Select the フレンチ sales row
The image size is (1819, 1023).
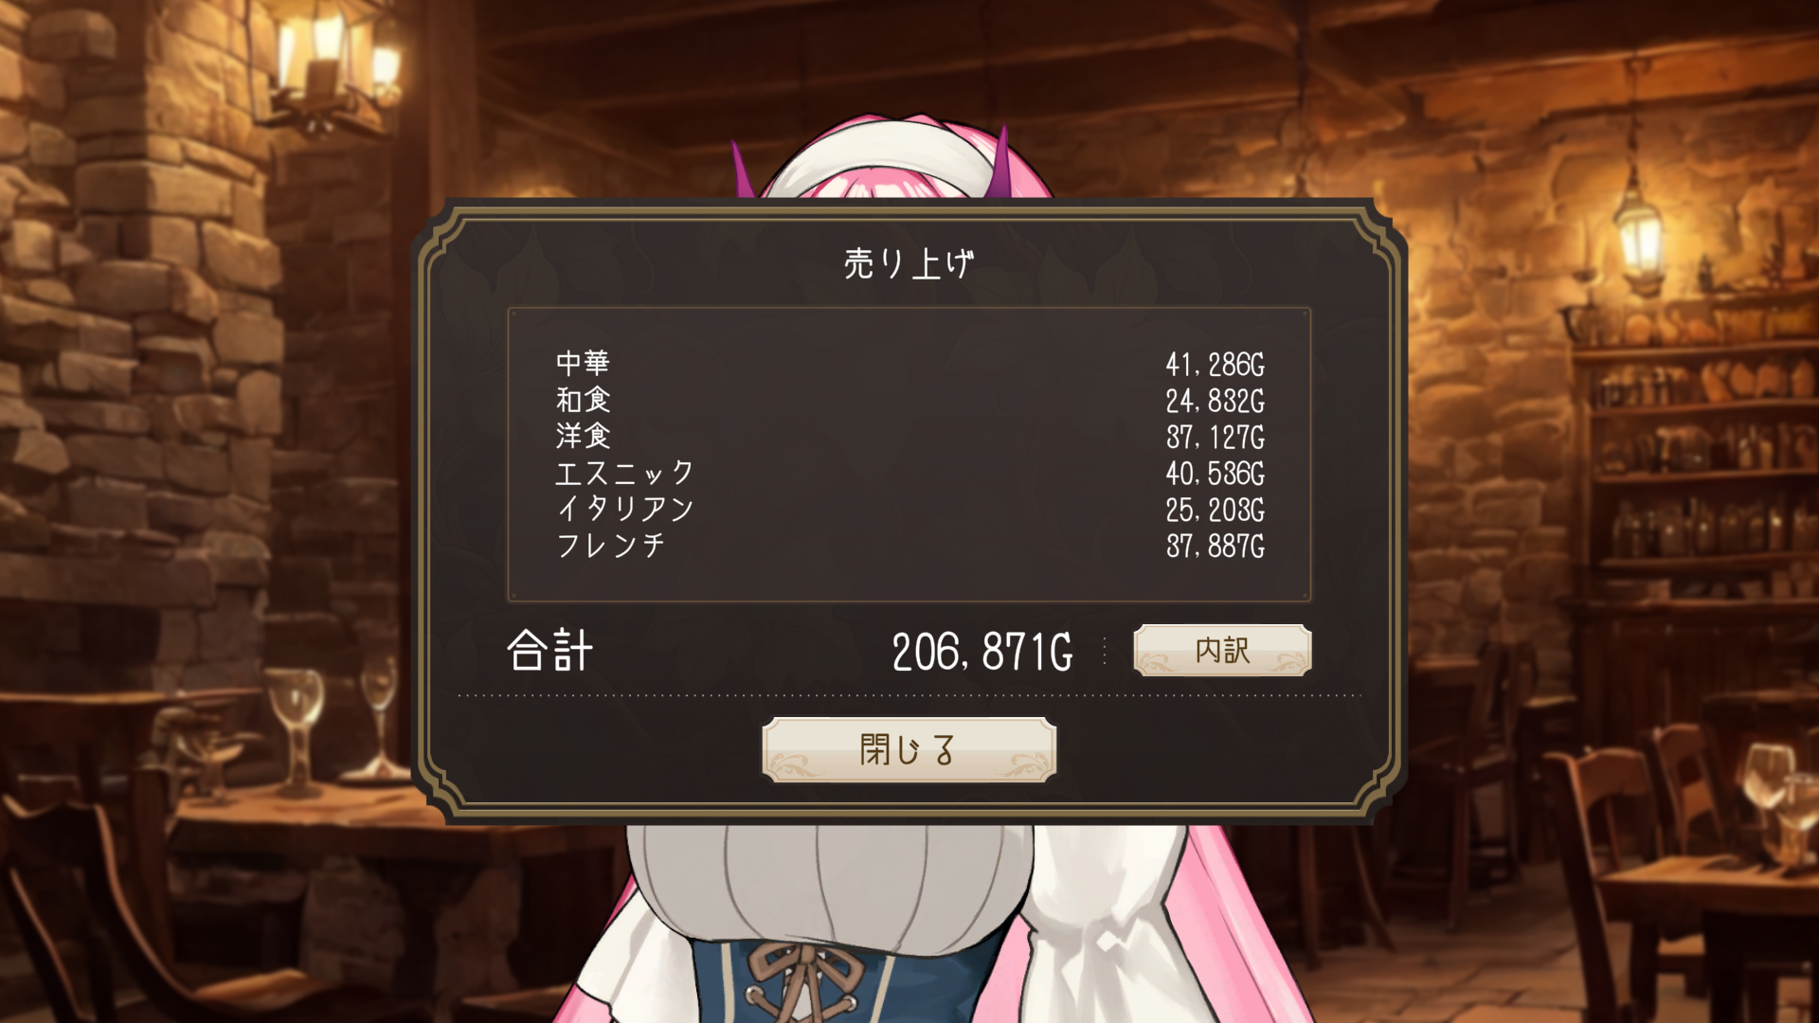click(909, 546)
